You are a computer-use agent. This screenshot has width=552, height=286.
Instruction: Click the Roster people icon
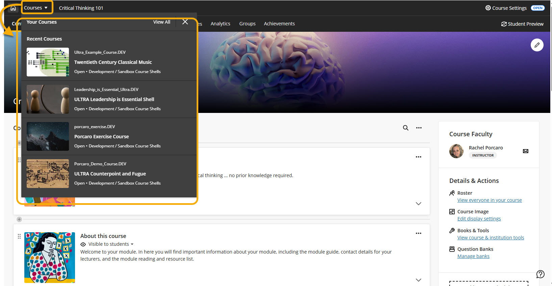click(x=452, y=193)
